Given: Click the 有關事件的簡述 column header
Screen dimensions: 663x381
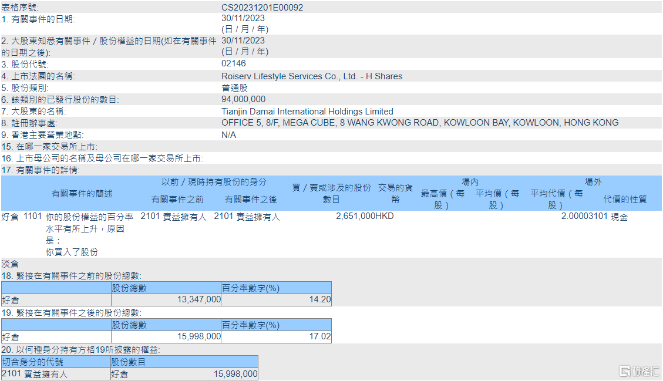Looking at the screenshot, I should [82, 194].
